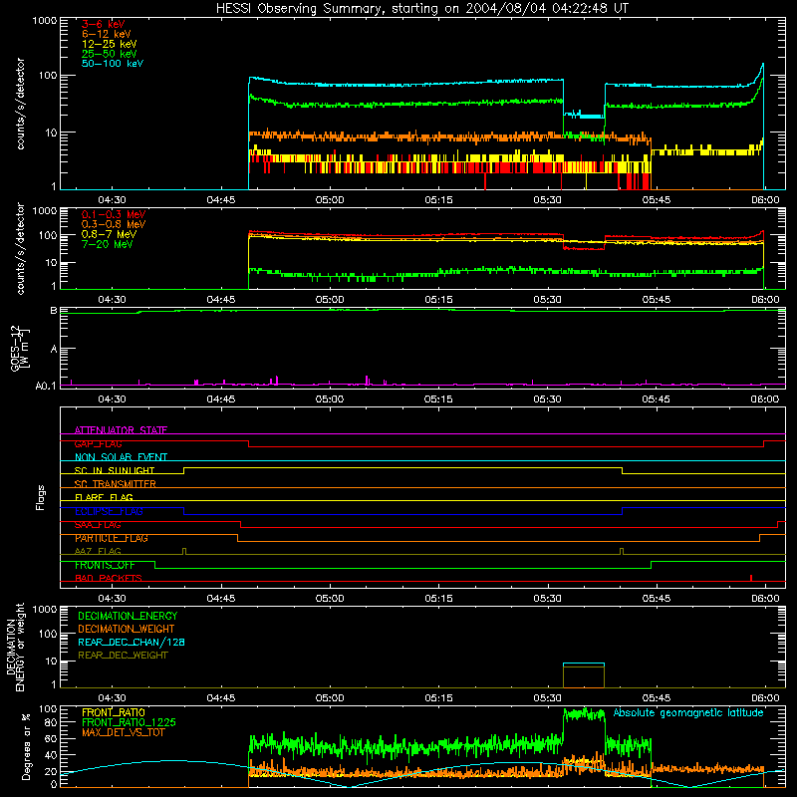Click the 05:15 tick label under the Flags panel

pyautogui.click(x=438, y=599)
